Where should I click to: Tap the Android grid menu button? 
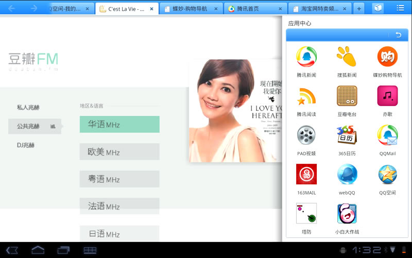pos(90,250)
